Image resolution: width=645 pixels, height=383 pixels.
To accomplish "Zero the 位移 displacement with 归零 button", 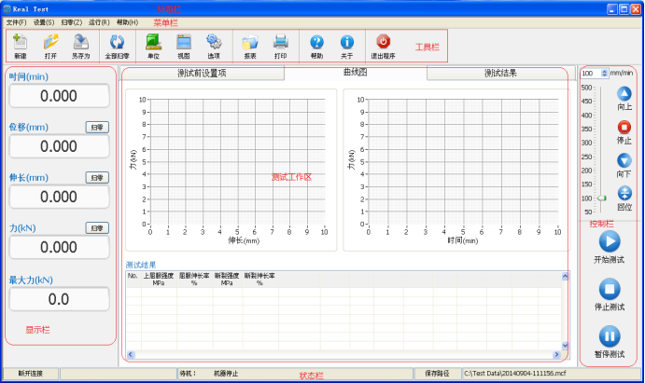I will 97,127.
